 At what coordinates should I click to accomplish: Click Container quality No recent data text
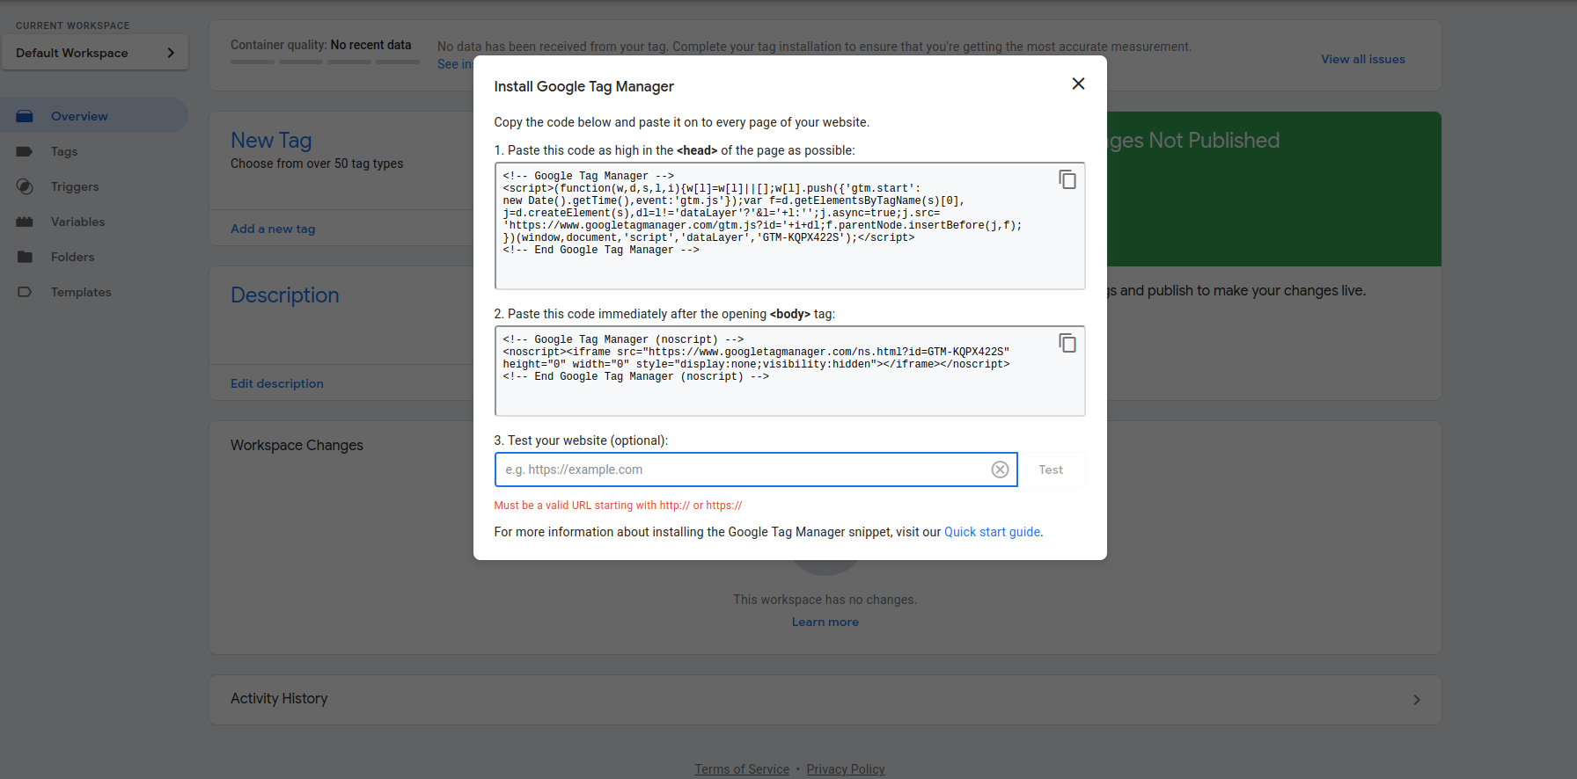(x=320, y=45)
